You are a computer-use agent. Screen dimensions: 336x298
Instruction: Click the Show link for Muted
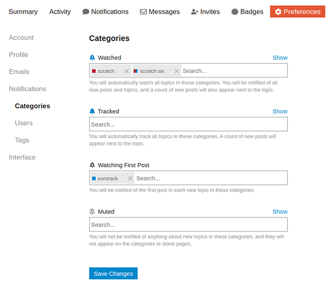(x=280, y=212)
